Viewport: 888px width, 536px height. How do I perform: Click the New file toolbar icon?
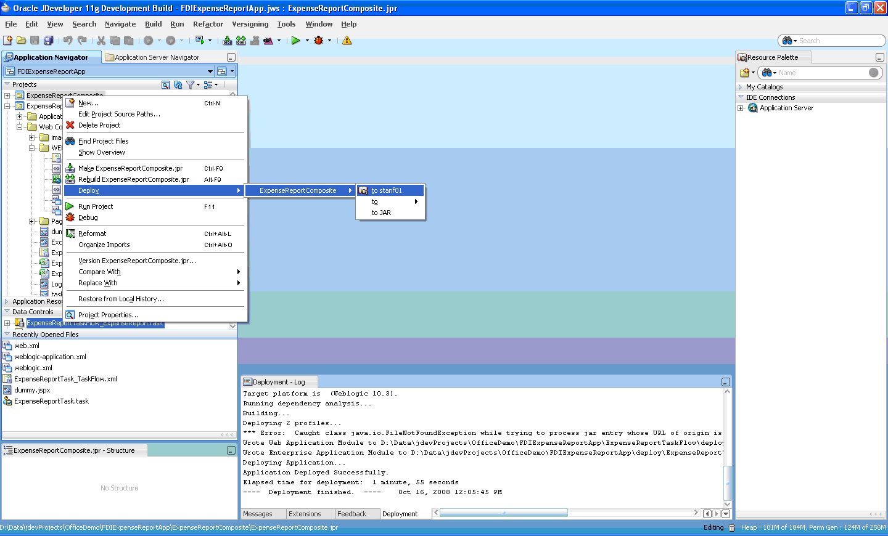pyautogui.click(x=7, y=41)
